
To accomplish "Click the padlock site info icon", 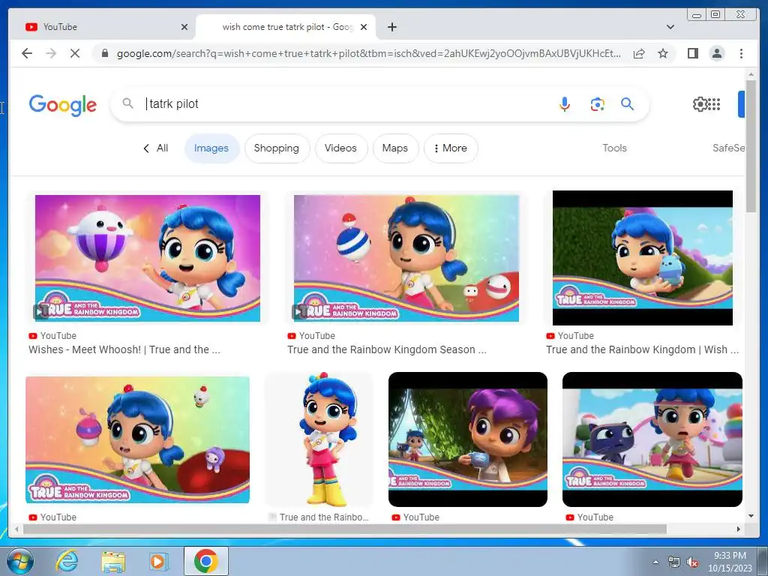I will (x=104, y=53).
